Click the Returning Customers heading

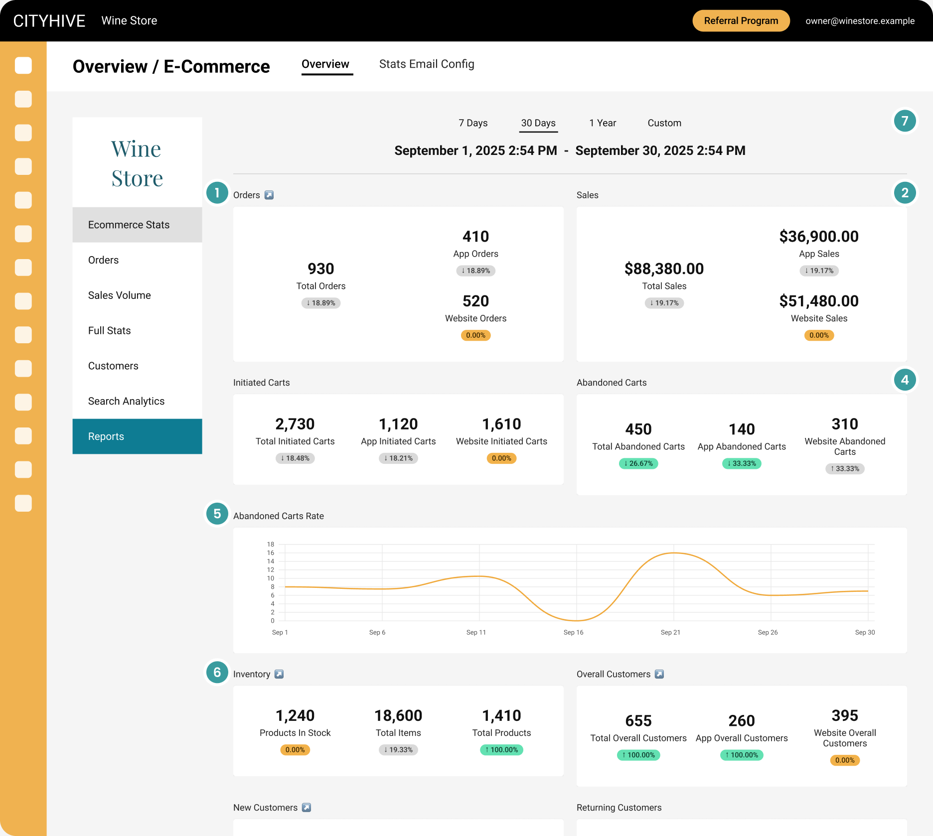coord(619,808)
